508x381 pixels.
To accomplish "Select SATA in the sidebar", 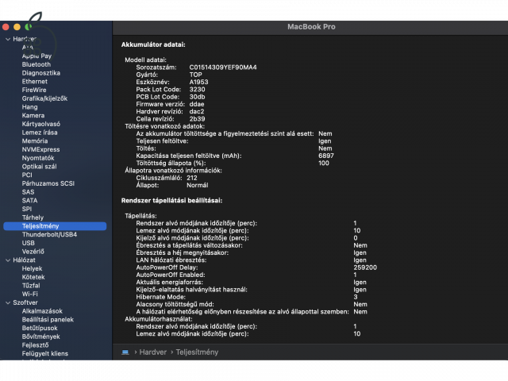I will [30, 201].
